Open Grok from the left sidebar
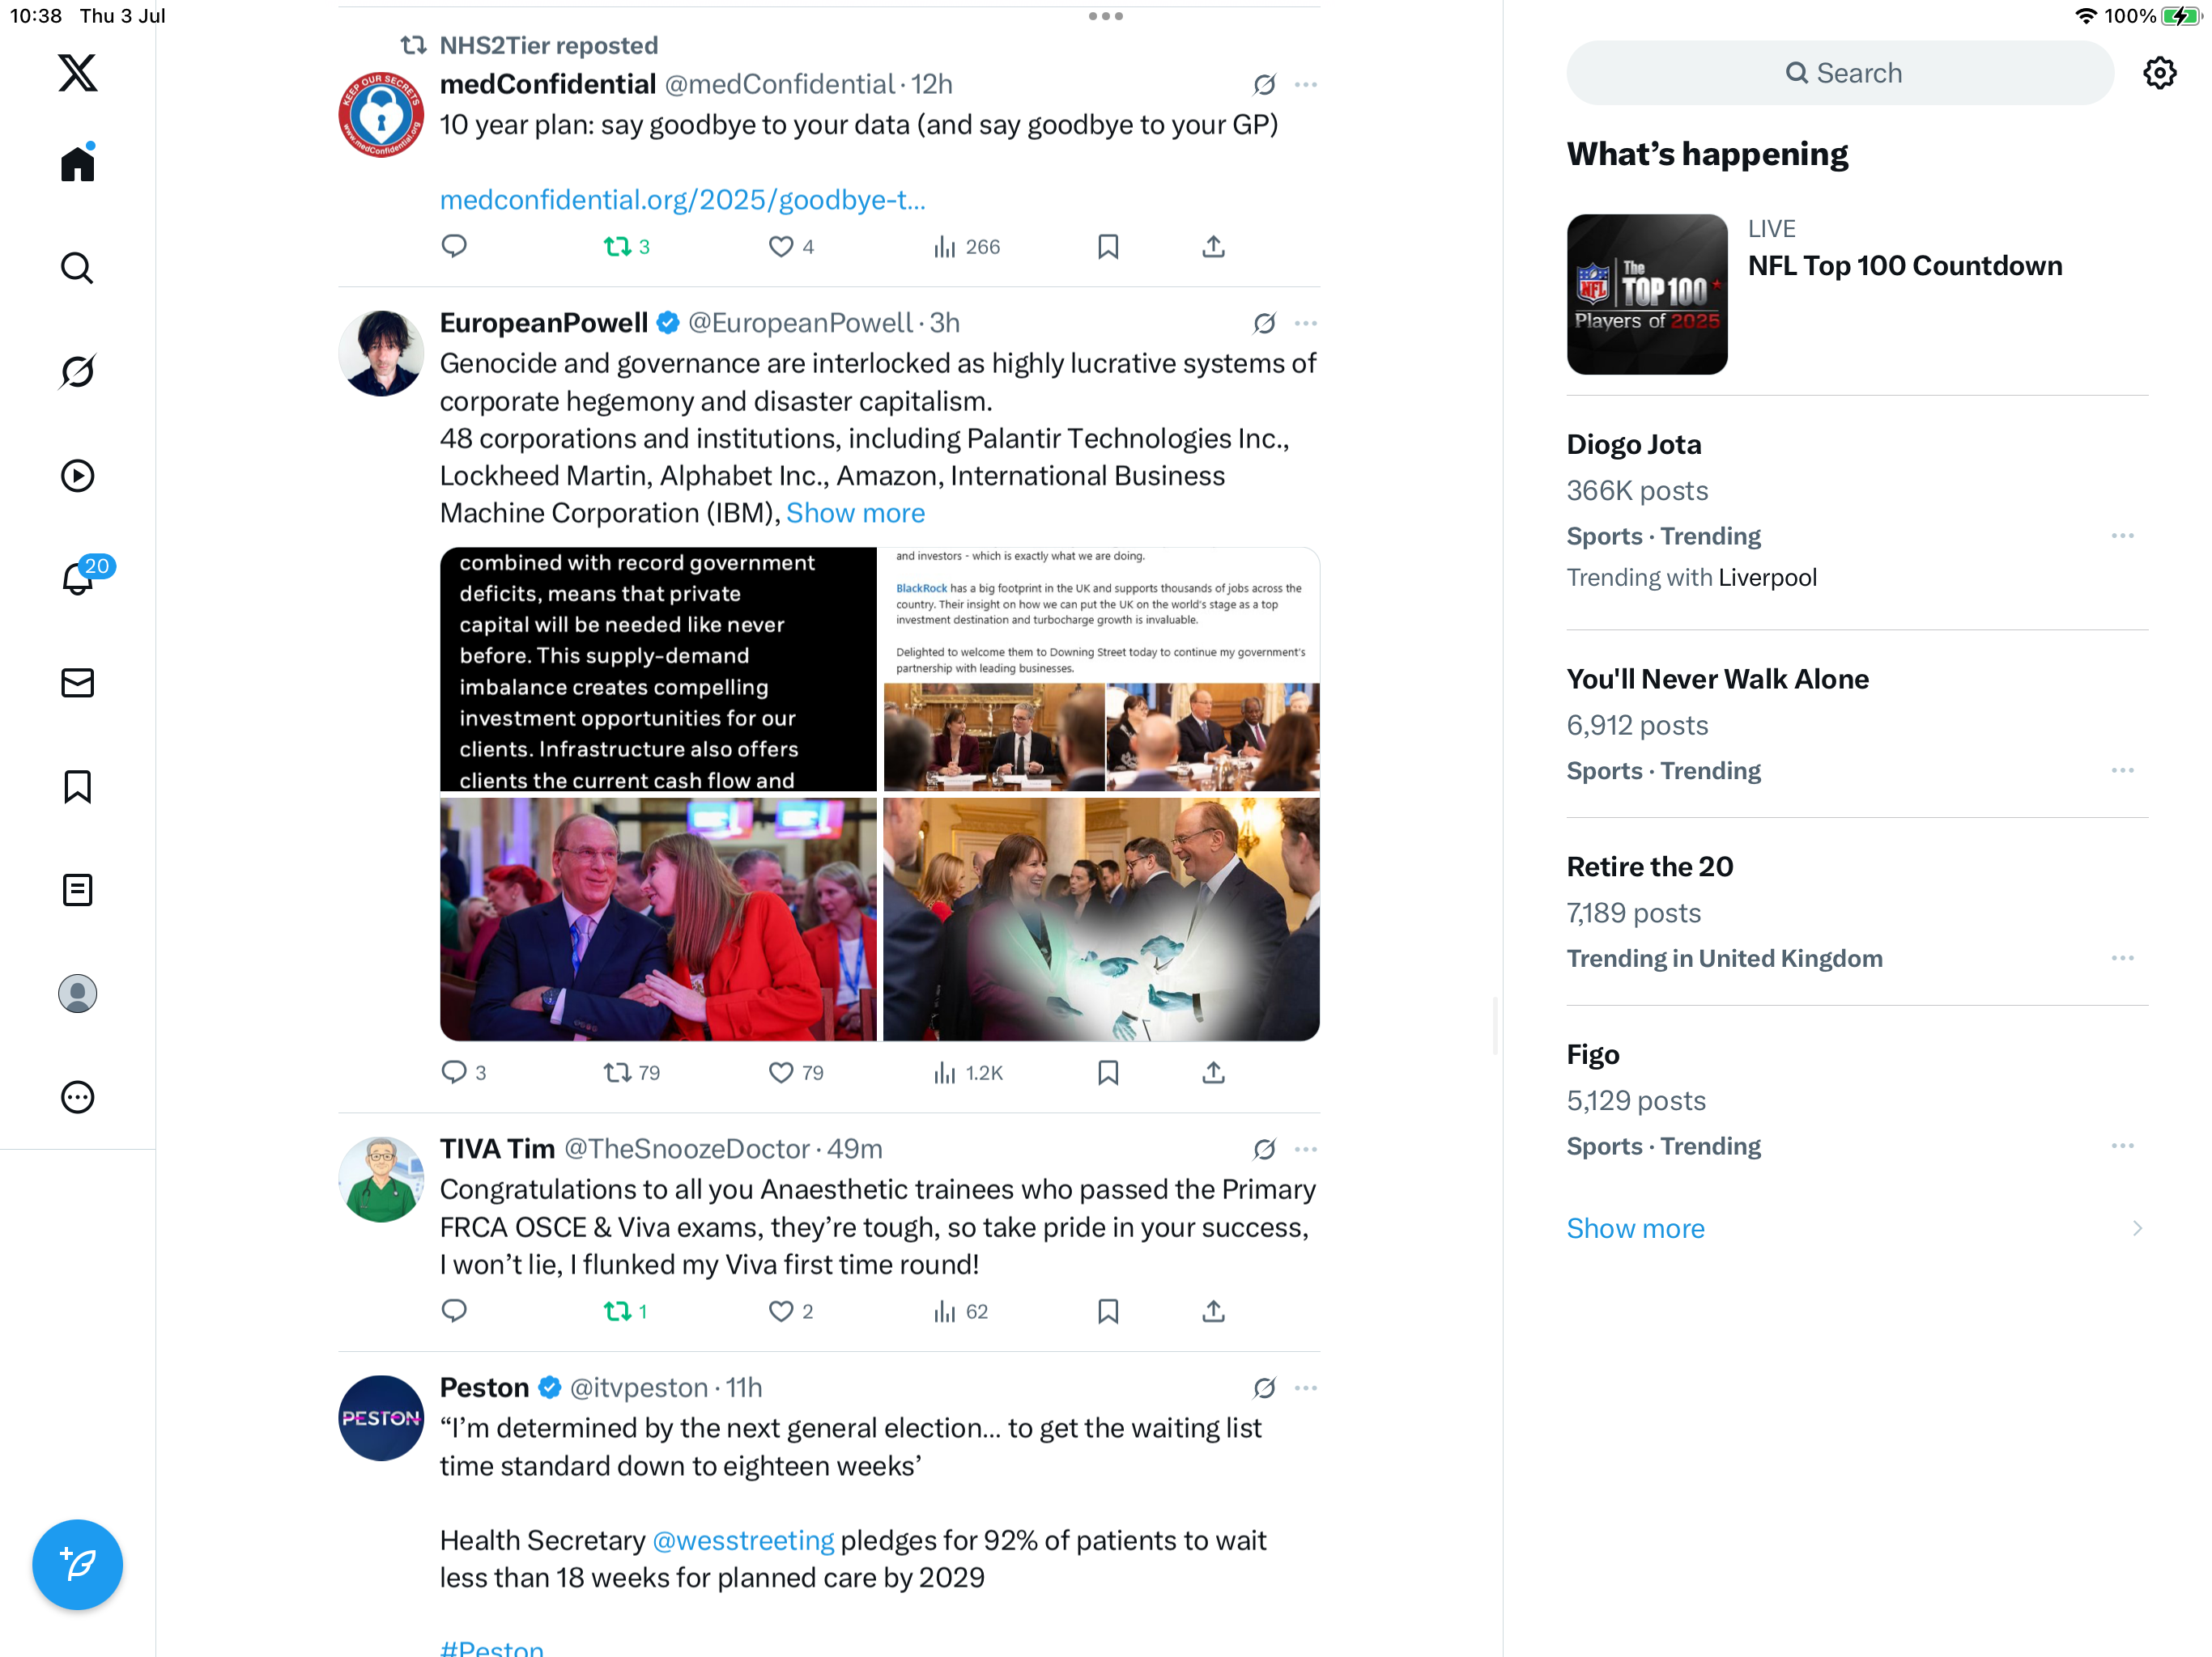2212x1657 pixels. coord(77,372)
